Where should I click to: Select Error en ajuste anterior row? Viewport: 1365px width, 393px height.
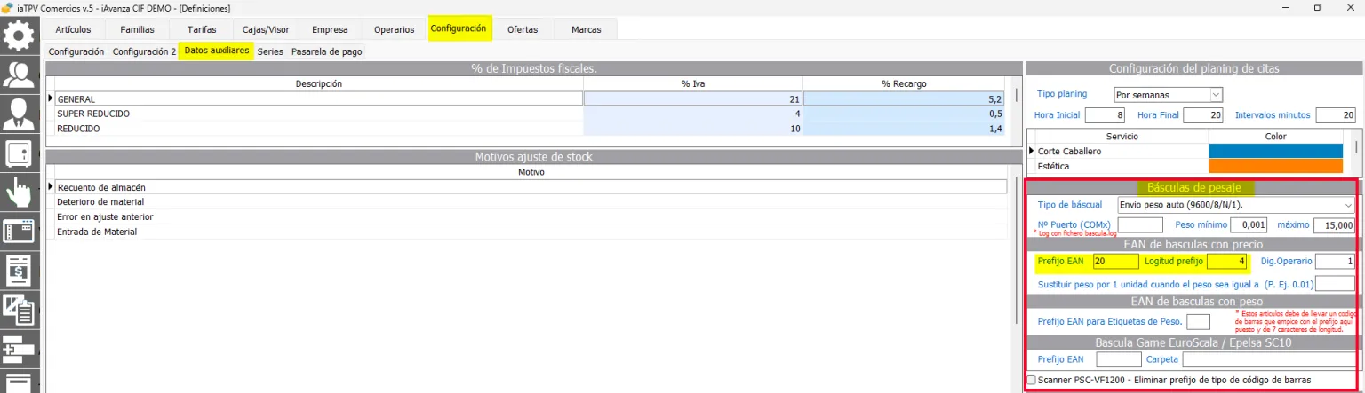pos(531,216)
